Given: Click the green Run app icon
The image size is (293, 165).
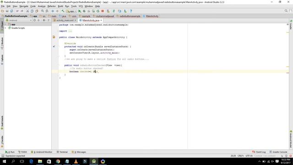Looking at the screenshot, I should [x=80, y=11].
